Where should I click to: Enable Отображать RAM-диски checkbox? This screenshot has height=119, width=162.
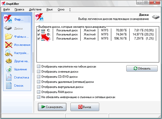(x=39, y=92)
